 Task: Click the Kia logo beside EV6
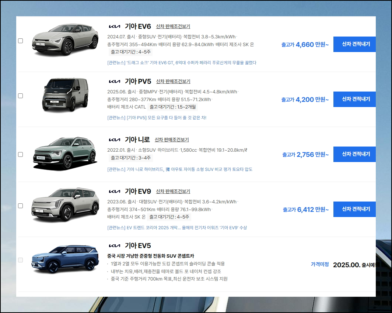(x=115, y=27)
